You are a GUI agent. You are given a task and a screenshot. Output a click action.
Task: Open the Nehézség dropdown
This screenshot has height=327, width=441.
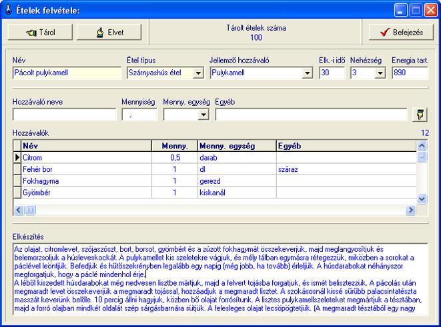380,73
